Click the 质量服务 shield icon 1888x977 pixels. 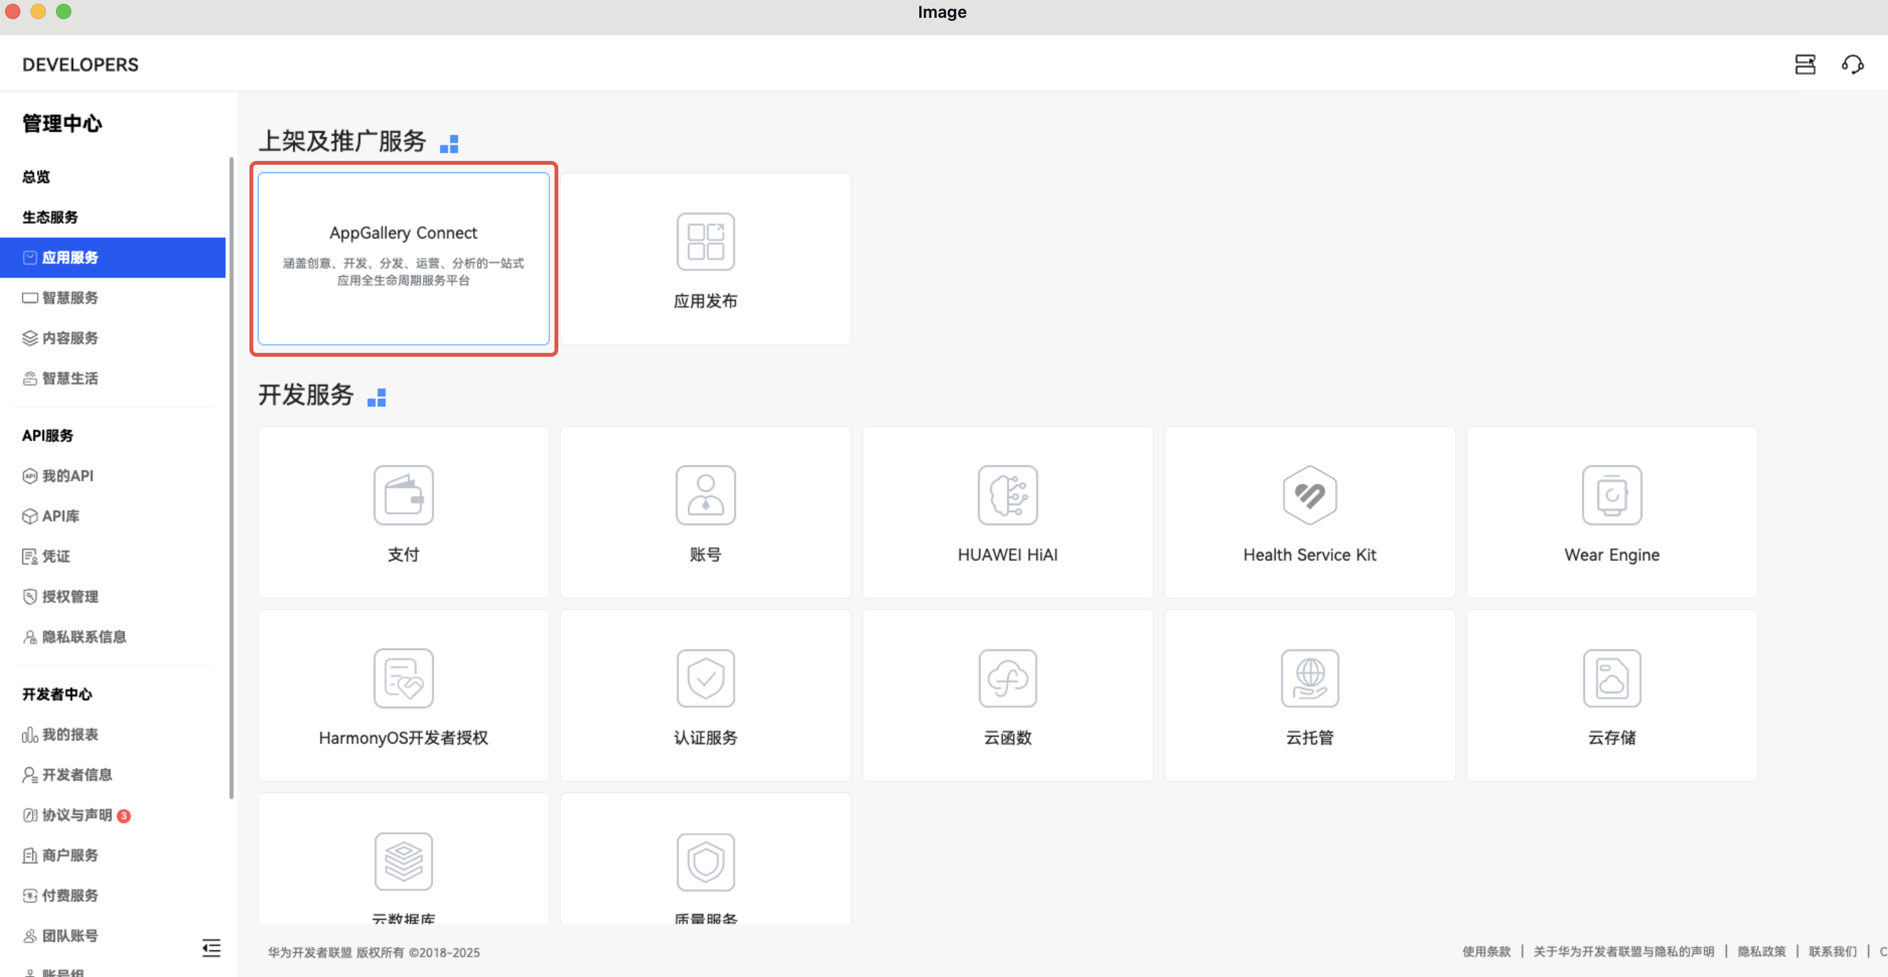(x=705, y=861)
